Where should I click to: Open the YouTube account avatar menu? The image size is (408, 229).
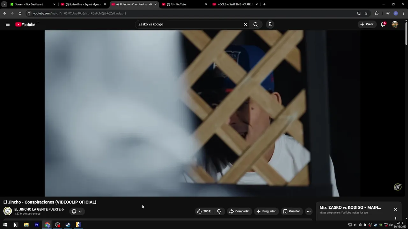pyautogui.click(x=395, y=24)
